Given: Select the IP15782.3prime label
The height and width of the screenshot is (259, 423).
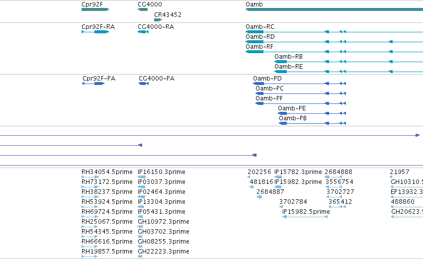Looking at the screenshot, I should pyautogui.click(x=298, y=172).
